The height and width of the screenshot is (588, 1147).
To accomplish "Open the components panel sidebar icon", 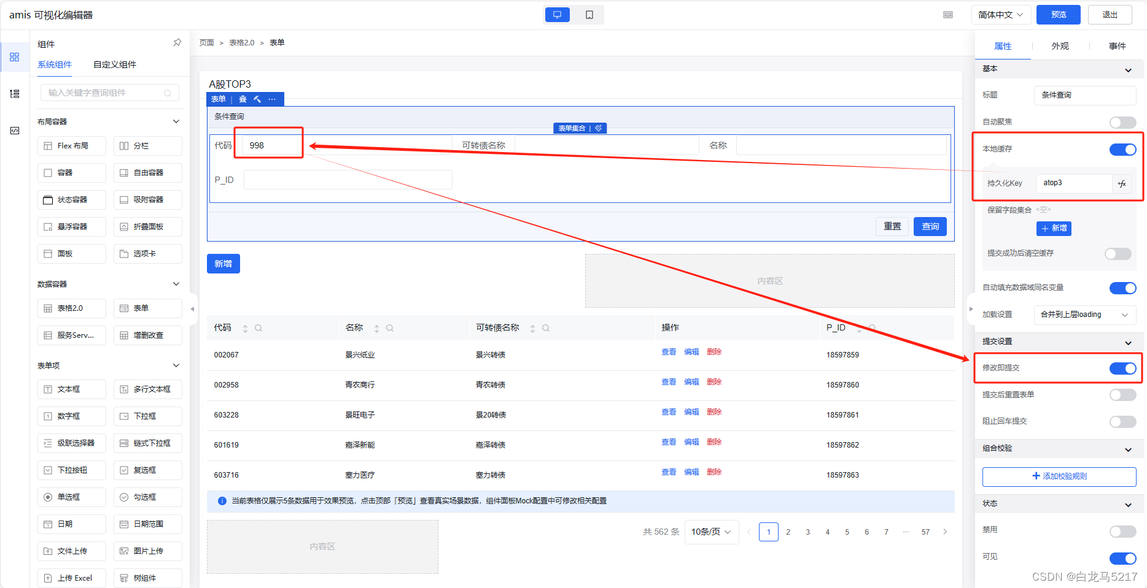I will tap(15, 57).
